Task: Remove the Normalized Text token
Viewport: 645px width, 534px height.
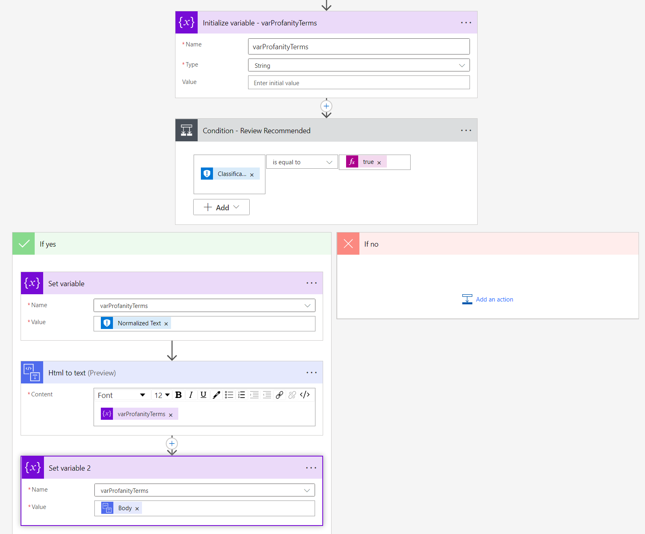Action: (166, 324)
